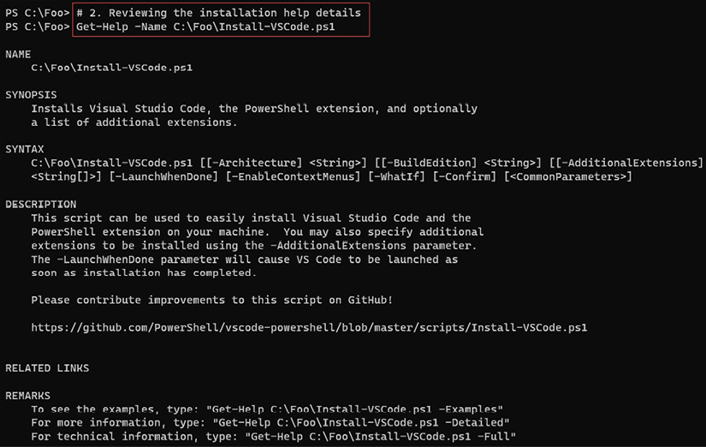Click the REMARKS heading
This screenshot has height=447, width=706.
[x=28, y=396]
